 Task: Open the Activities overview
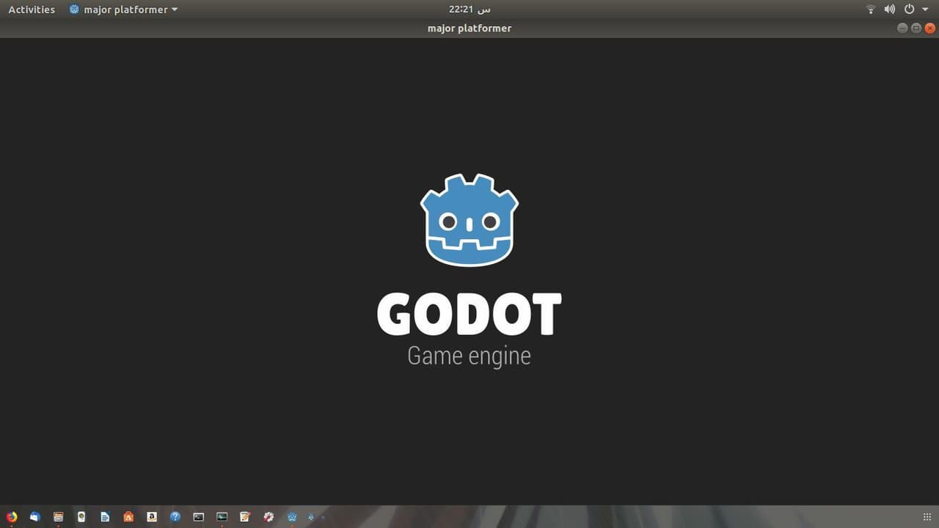point(32,10)
